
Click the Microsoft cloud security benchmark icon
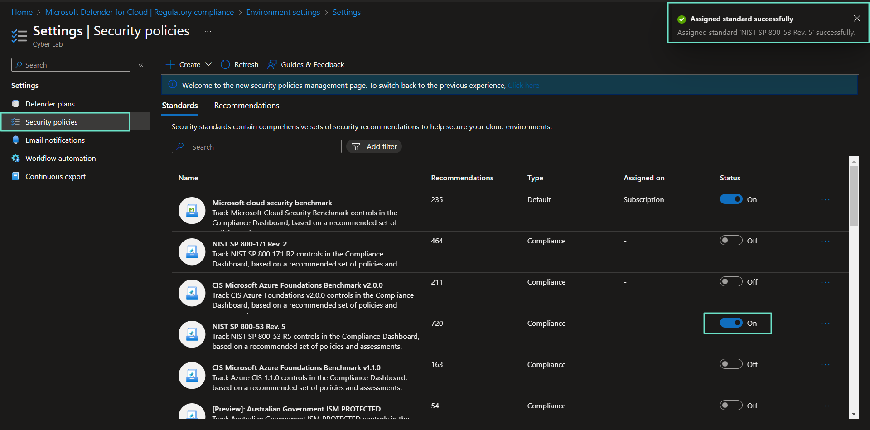pos(192,210)
